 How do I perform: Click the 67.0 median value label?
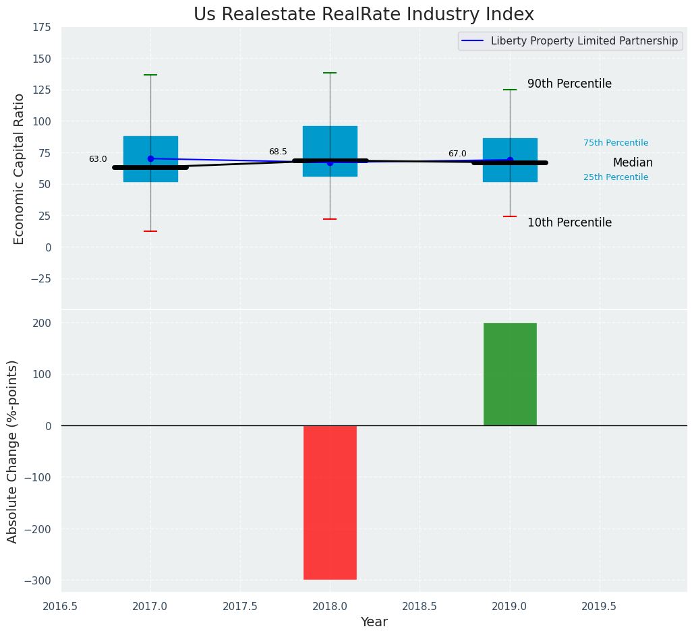point(457,154)
